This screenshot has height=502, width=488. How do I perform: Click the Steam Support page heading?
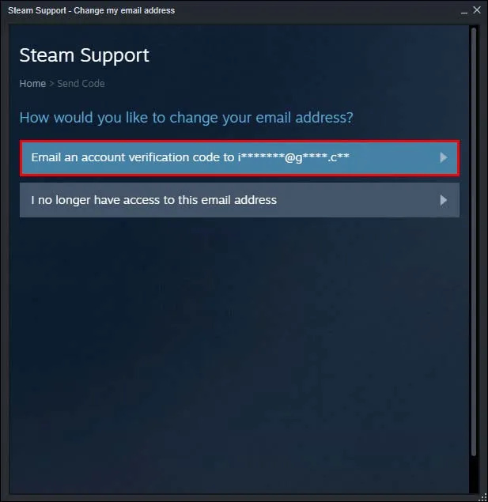coord(84,55)
